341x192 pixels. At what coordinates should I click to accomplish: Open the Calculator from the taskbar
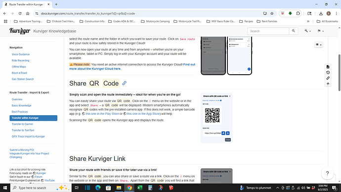pos(150,188)
